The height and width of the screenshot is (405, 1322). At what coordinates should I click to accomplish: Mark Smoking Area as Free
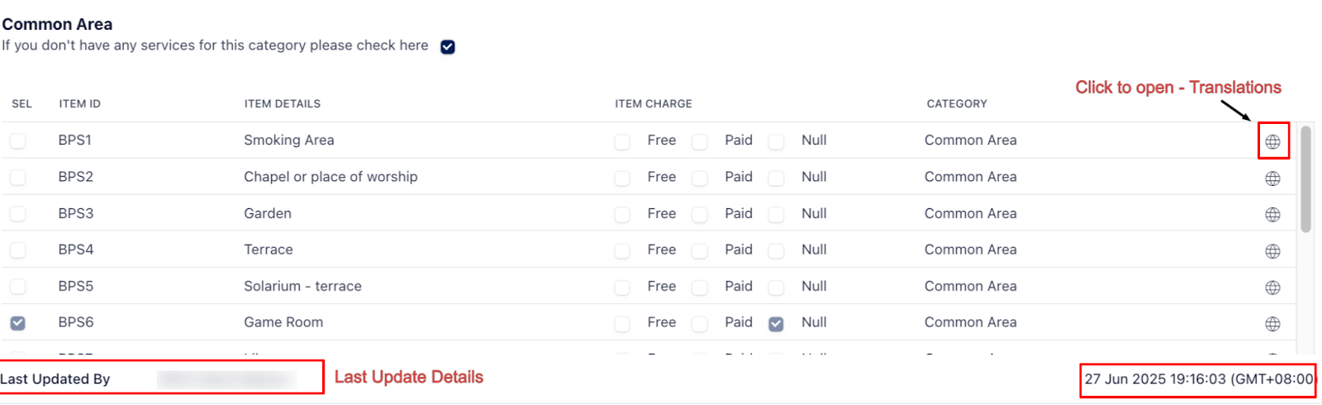[x=622, y=142]
